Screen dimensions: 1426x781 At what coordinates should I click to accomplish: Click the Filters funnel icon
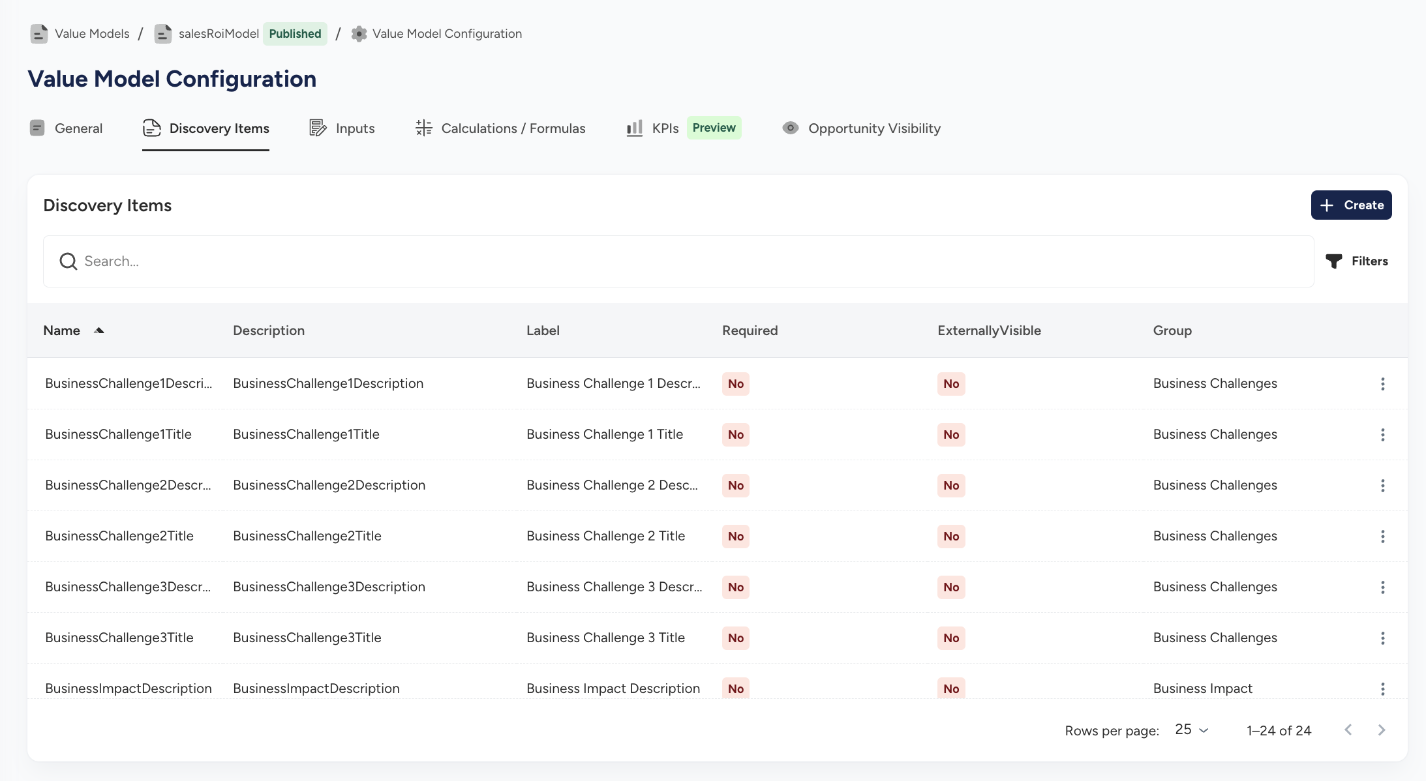tap(1334, 261)
